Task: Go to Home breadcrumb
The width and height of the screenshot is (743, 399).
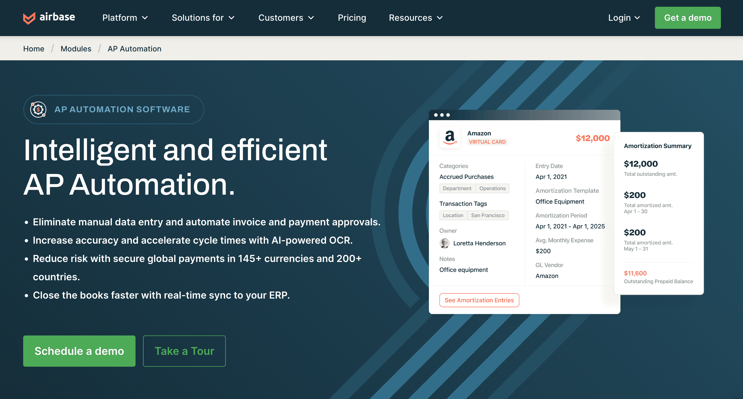Action: [x=34, y=49]
